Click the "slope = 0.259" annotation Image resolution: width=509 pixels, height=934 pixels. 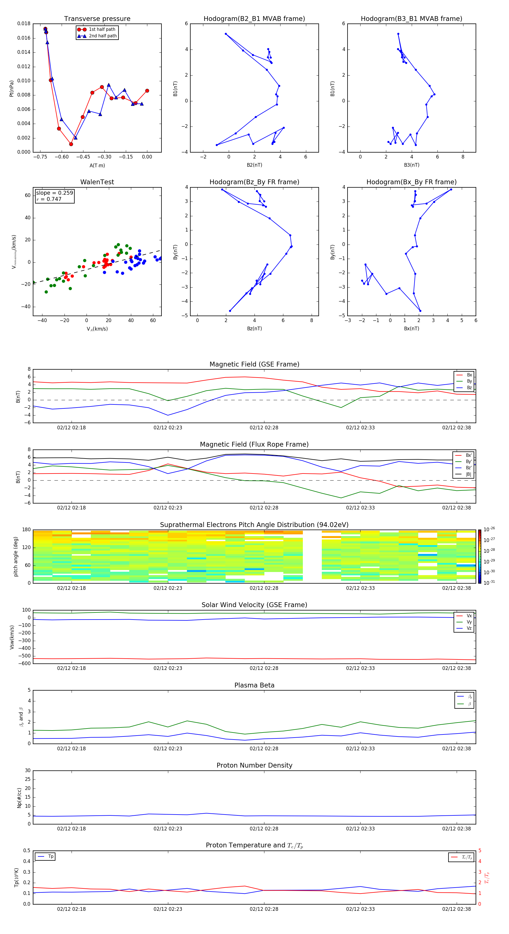54,193
